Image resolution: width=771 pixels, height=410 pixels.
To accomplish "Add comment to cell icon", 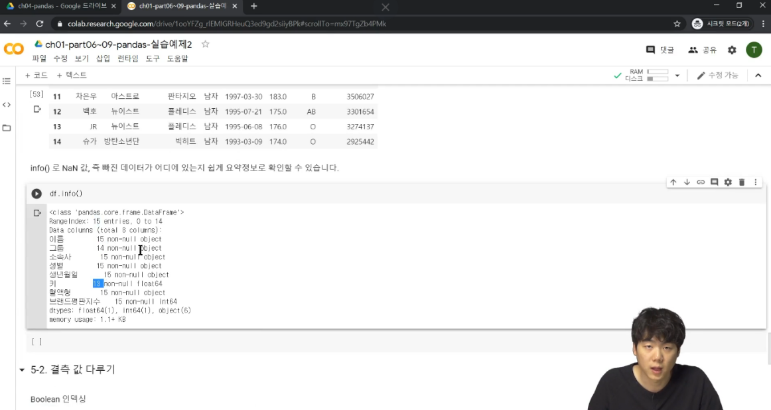I will click(x=715, y=182).
